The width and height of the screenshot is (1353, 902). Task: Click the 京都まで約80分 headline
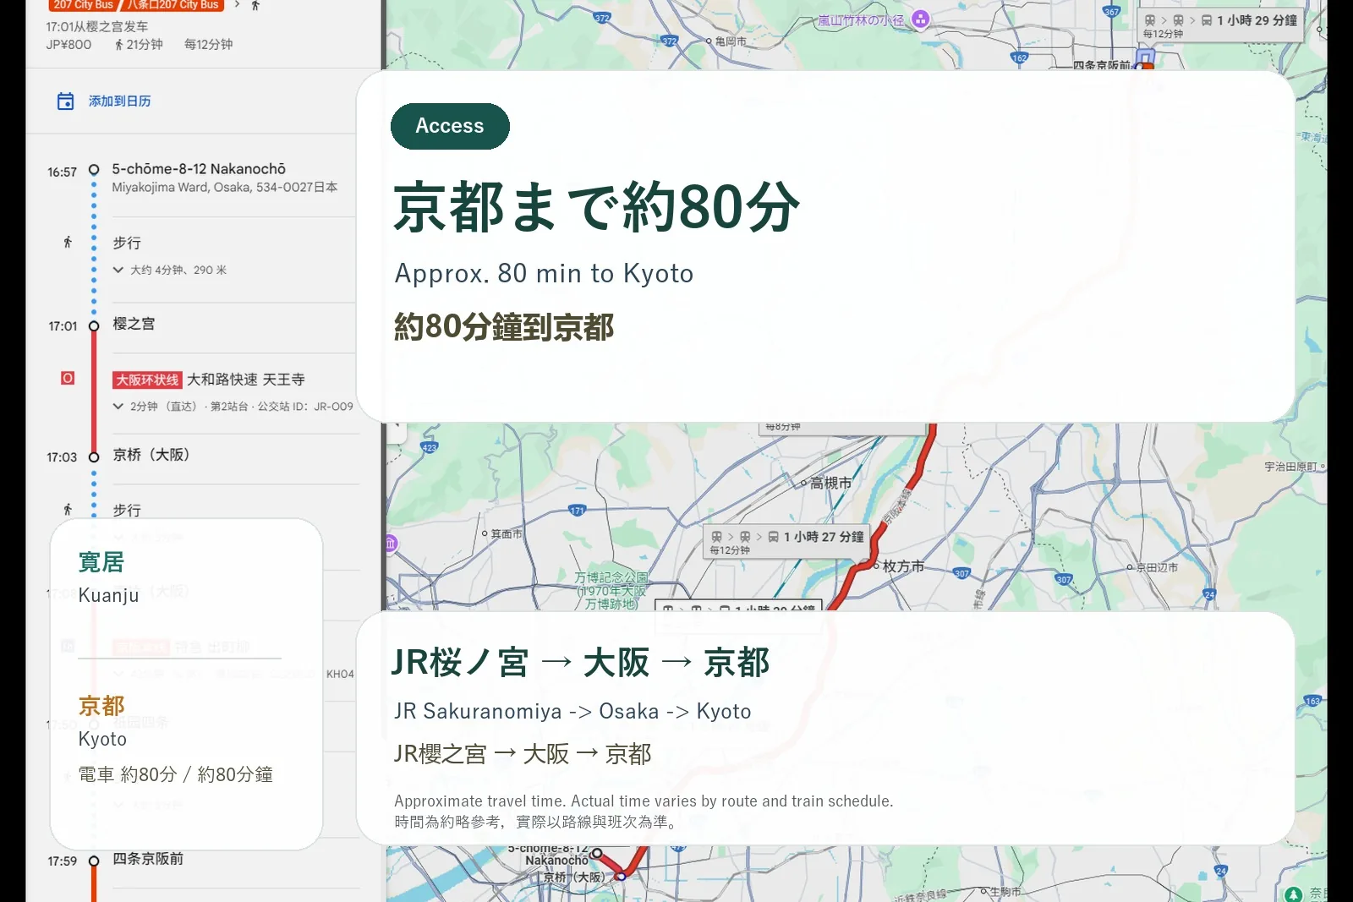(x=597, y=207)
